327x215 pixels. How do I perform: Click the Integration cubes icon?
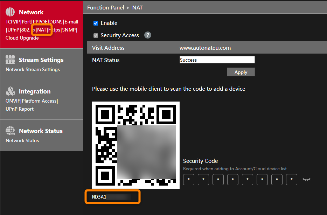click(10, 91)
